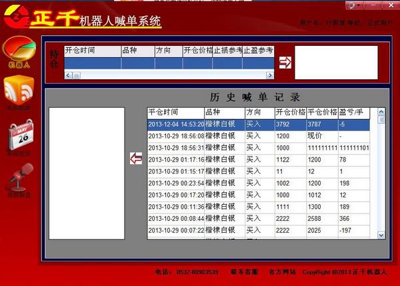
Task: Select row 2013-10-29 01:15:17
Action: [259, 172]
